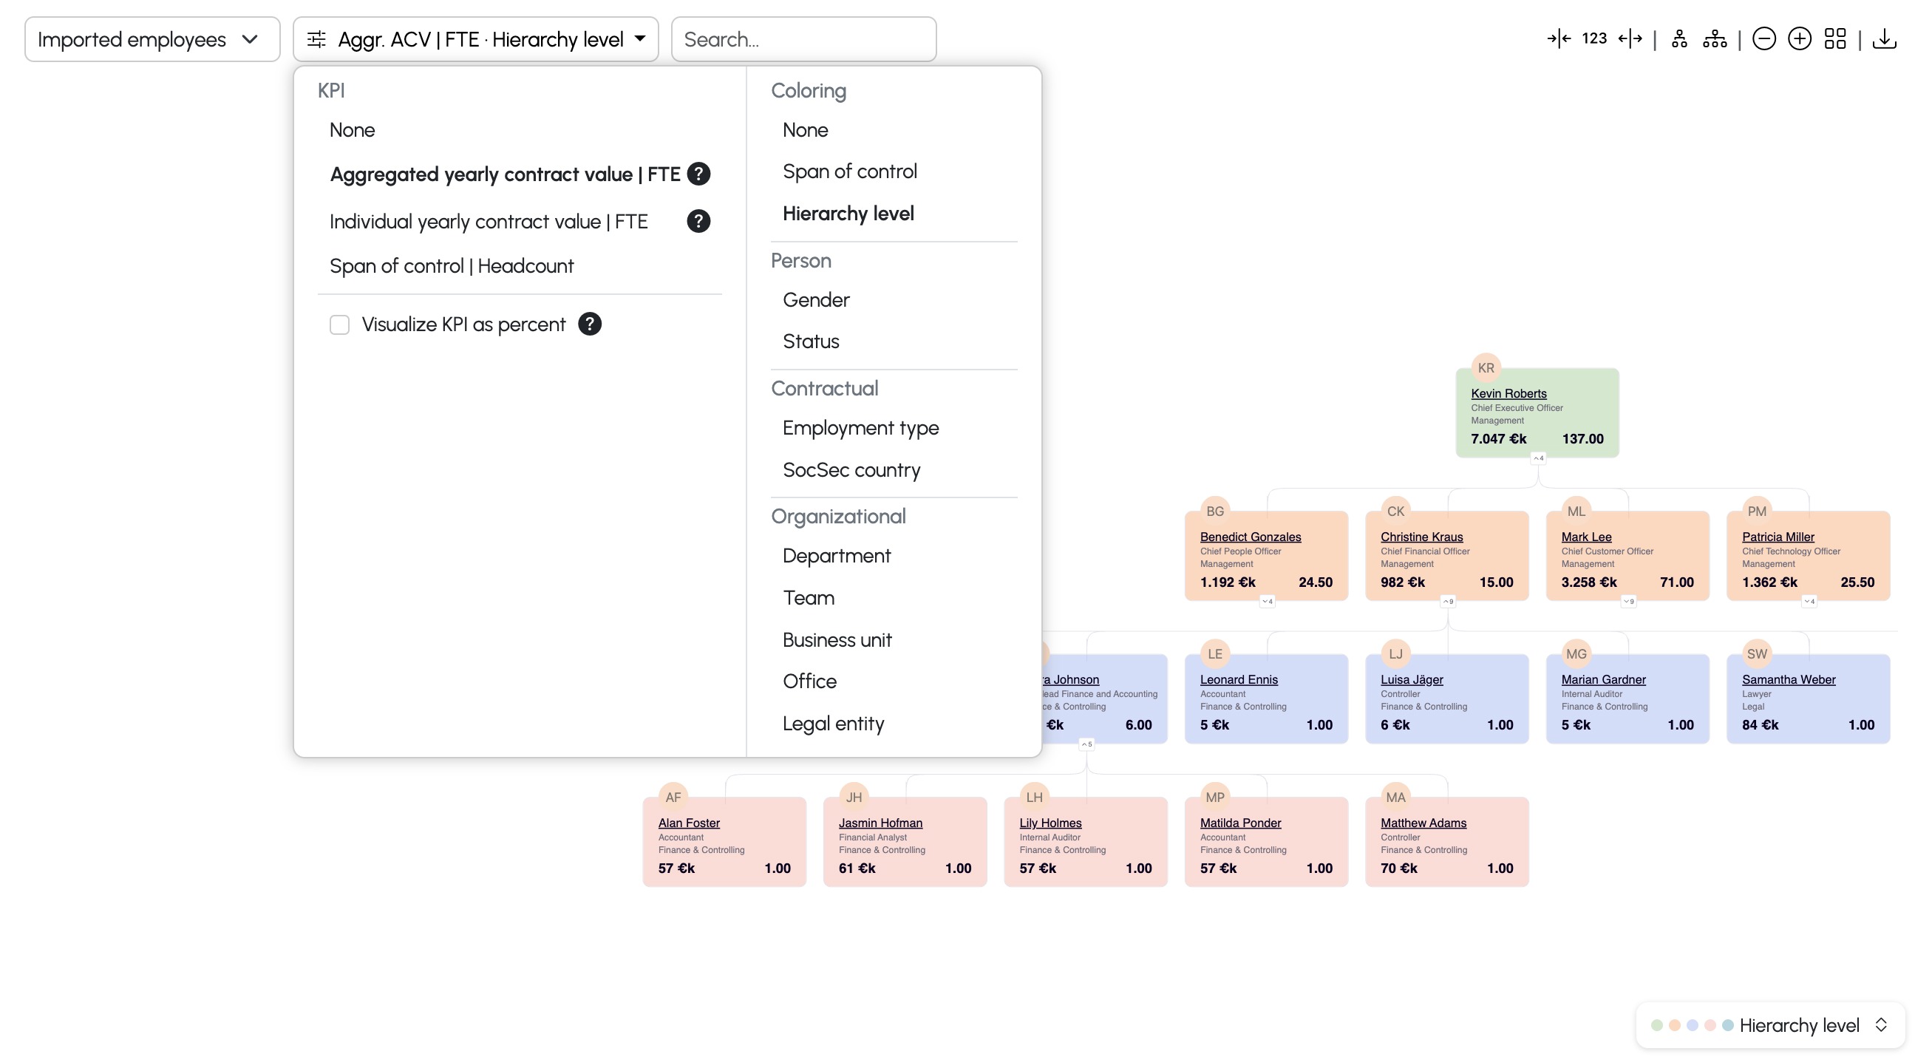Select Employment type coloring menu item
This screenshot has height=1057, width=1932.
coord(860,427)
